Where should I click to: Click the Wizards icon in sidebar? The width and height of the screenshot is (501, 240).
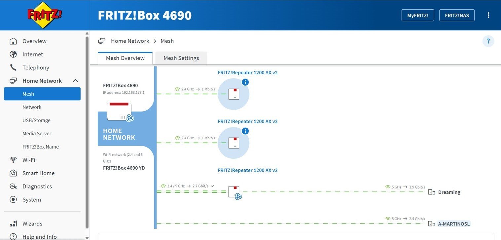13,224
